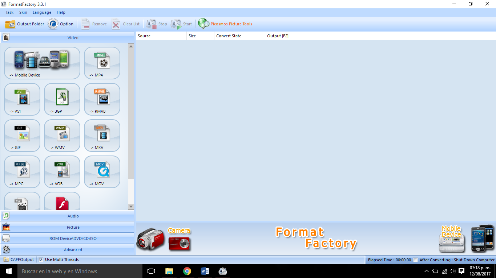
Task: Click Clear List in the toolbar
Action: tap(125, 24)
